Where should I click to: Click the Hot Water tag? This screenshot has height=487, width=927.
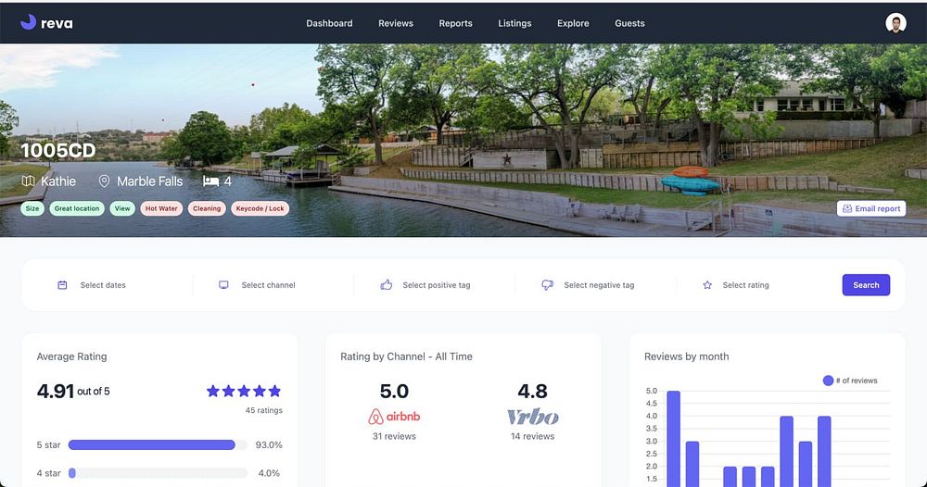(x=161, y=208)
